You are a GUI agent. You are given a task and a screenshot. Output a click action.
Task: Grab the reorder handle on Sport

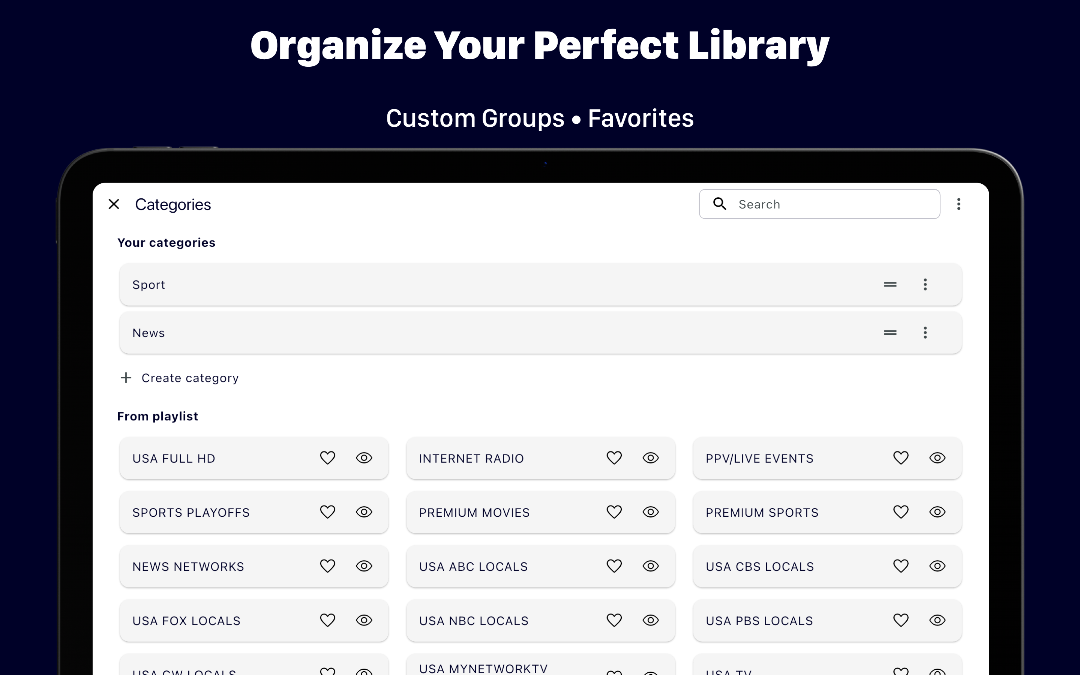(890, 284)
